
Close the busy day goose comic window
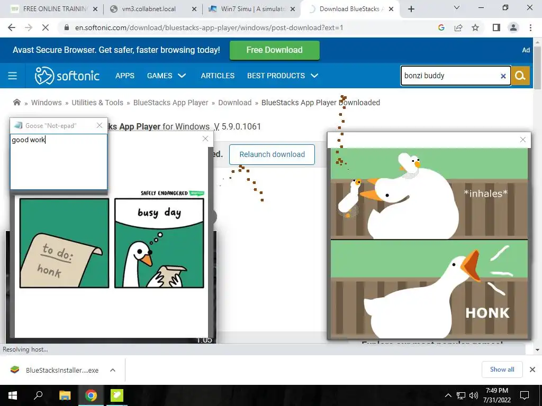coord(205,139)
